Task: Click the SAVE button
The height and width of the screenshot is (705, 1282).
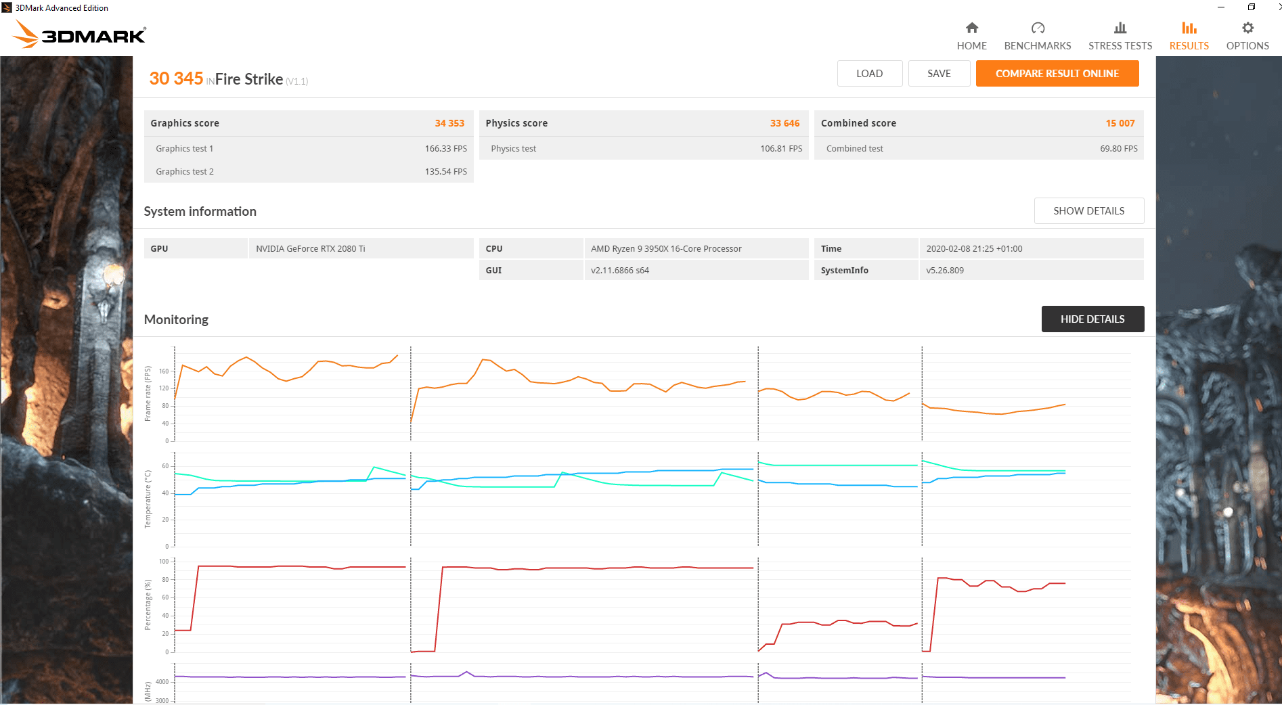Action: coord(939,74)
